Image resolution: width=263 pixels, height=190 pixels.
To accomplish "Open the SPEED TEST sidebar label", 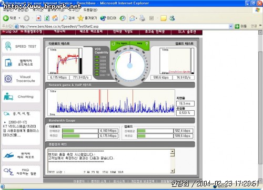I will [26, 46].
